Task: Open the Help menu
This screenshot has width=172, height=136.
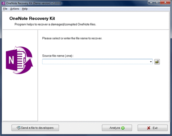Action: (25, 9)
